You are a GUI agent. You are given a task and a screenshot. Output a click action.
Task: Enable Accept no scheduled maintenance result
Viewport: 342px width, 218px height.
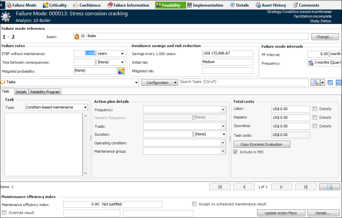(x=194, y=204)
